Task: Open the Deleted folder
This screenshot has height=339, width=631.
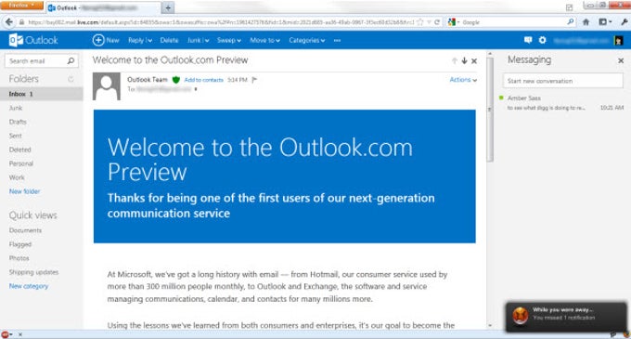Action: click(20, 150)
